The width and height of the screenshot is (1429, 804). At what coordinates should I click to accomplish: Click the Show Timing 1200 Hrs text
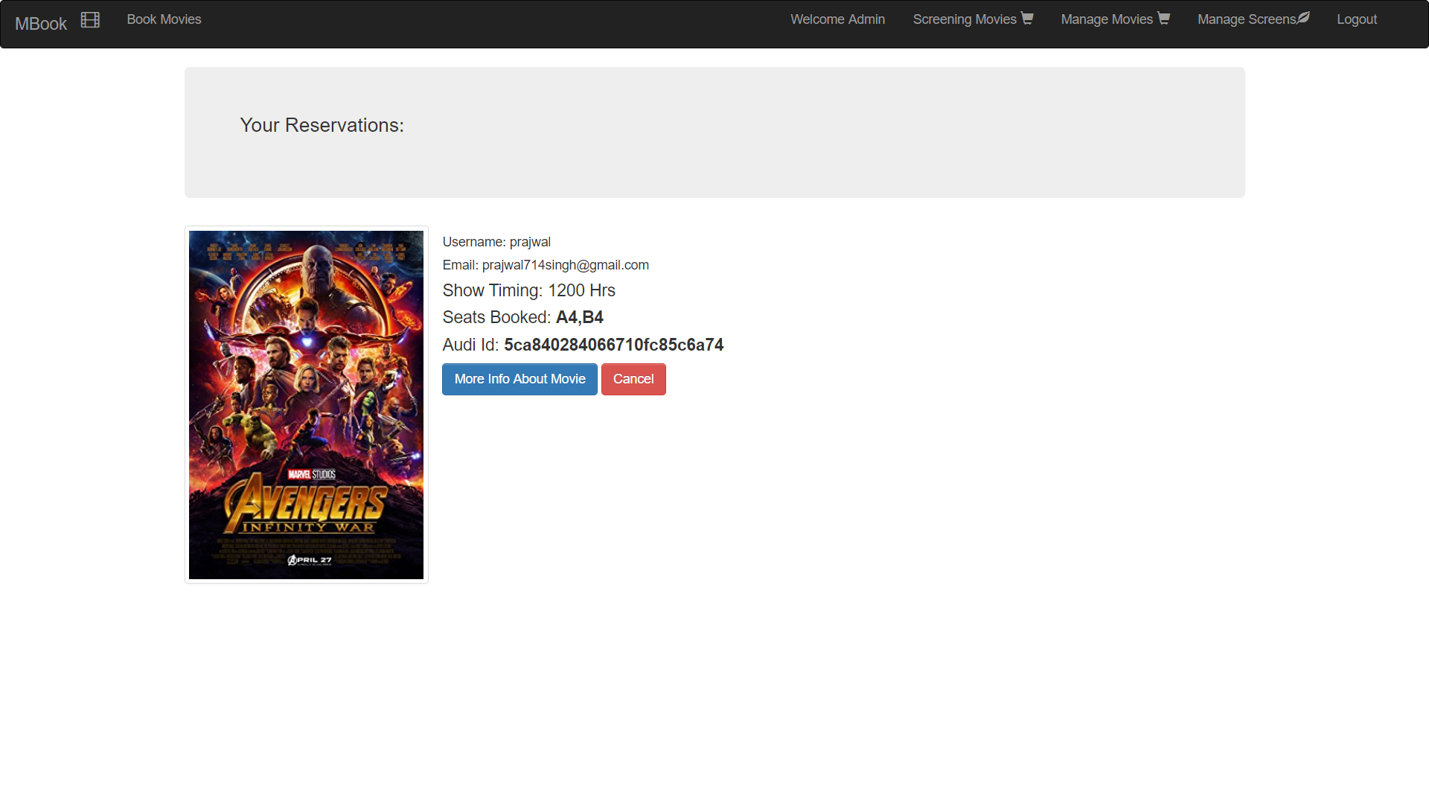point(528,290)
